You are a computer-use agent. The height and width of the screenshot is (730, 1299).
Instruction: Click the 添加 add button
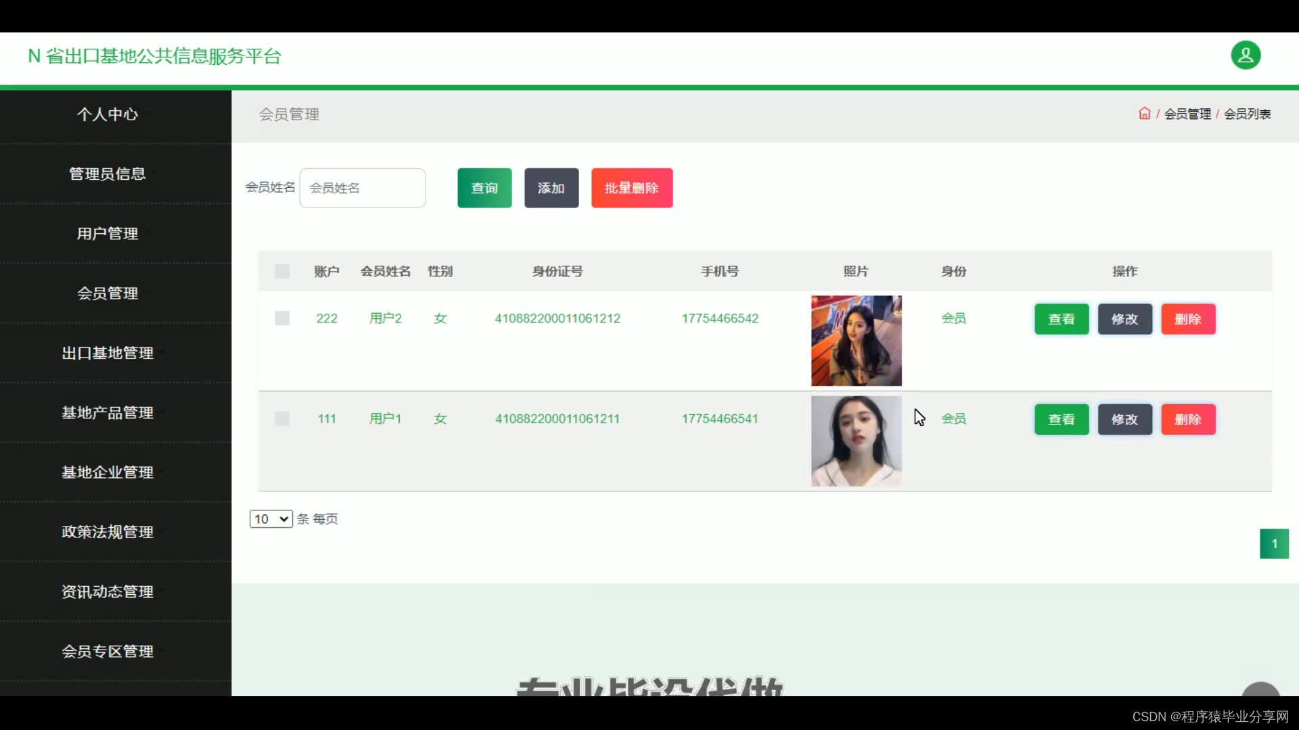[x=551, y=188]
